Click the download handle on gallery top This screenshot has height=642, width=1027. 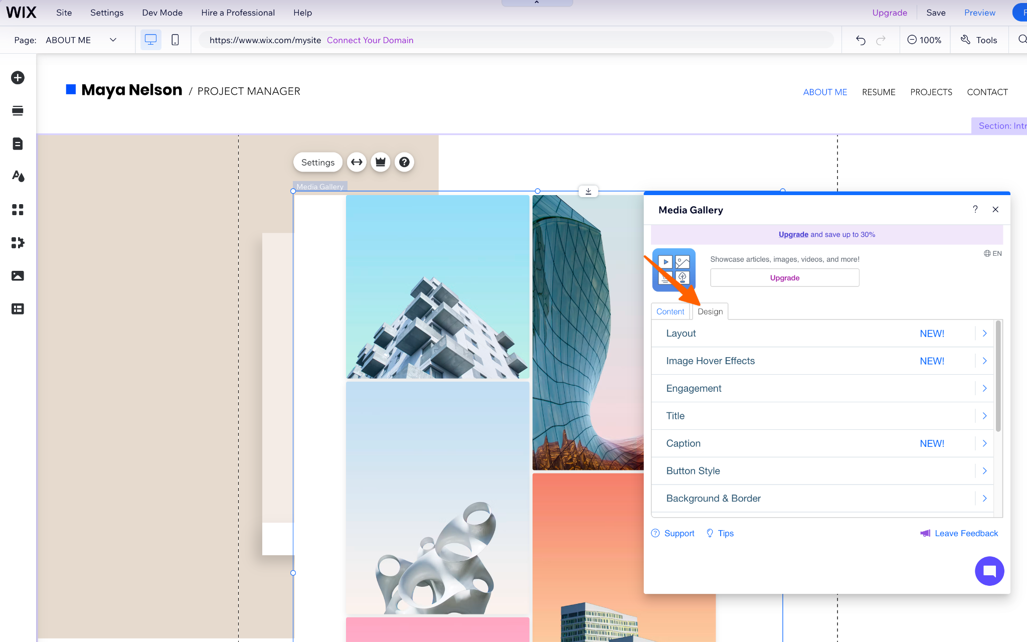[588, 191]
